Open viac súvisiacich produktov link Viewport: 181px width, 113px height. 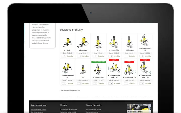70,91
